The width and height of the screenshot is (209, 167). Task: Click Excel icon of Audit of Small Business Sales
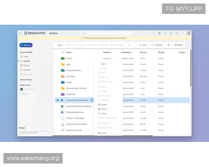(63, 106)
